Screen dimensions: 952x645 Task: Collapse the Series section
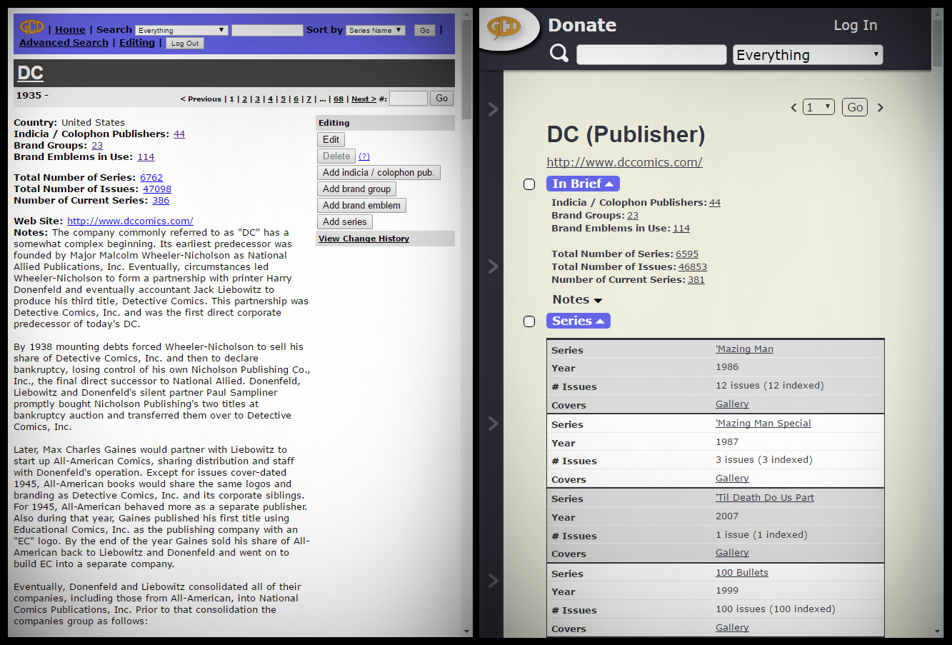point(578,321)
